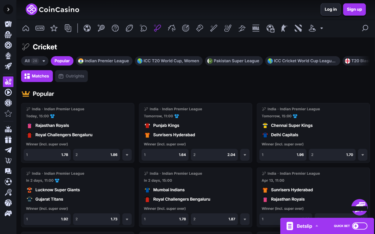Expand more sports dropdown arrow in top bar
The width and height of the screenshot is (375, 234).
(322, 28)
